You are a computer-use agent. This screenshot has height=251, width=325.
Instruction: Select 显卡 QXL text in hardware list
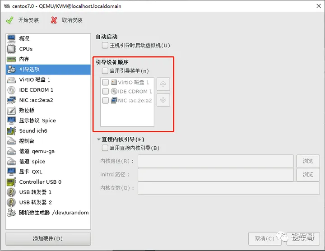point(31,172)
